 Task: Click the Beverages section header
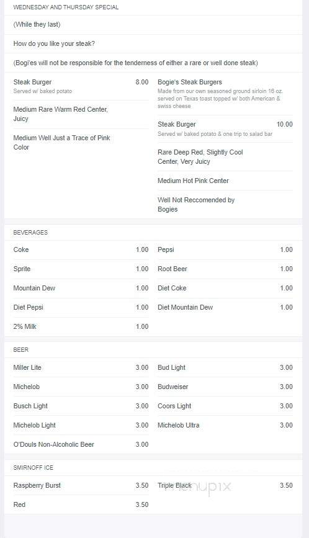30,232
